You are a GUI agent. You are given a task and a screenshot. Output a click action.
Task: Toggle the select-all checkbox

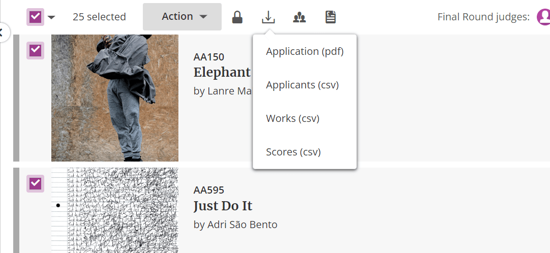[36, 17]
